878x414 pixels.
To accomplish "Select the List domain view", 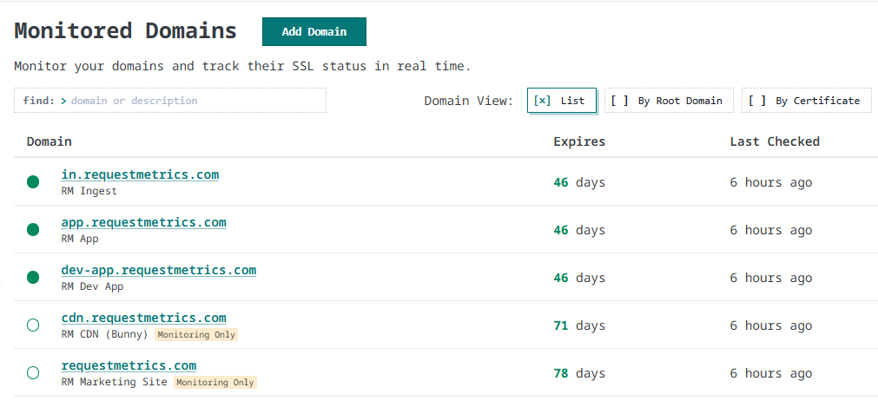I will tap(562, 101).
